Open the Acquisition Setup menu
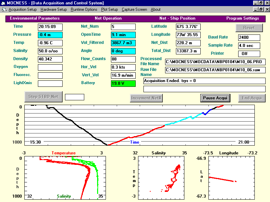Screen dimensions: 270x202 point(23,9)
